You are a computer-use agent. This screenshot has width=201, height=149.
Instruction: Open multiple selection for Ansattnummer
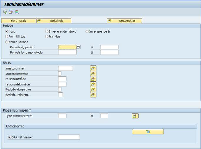93,68
